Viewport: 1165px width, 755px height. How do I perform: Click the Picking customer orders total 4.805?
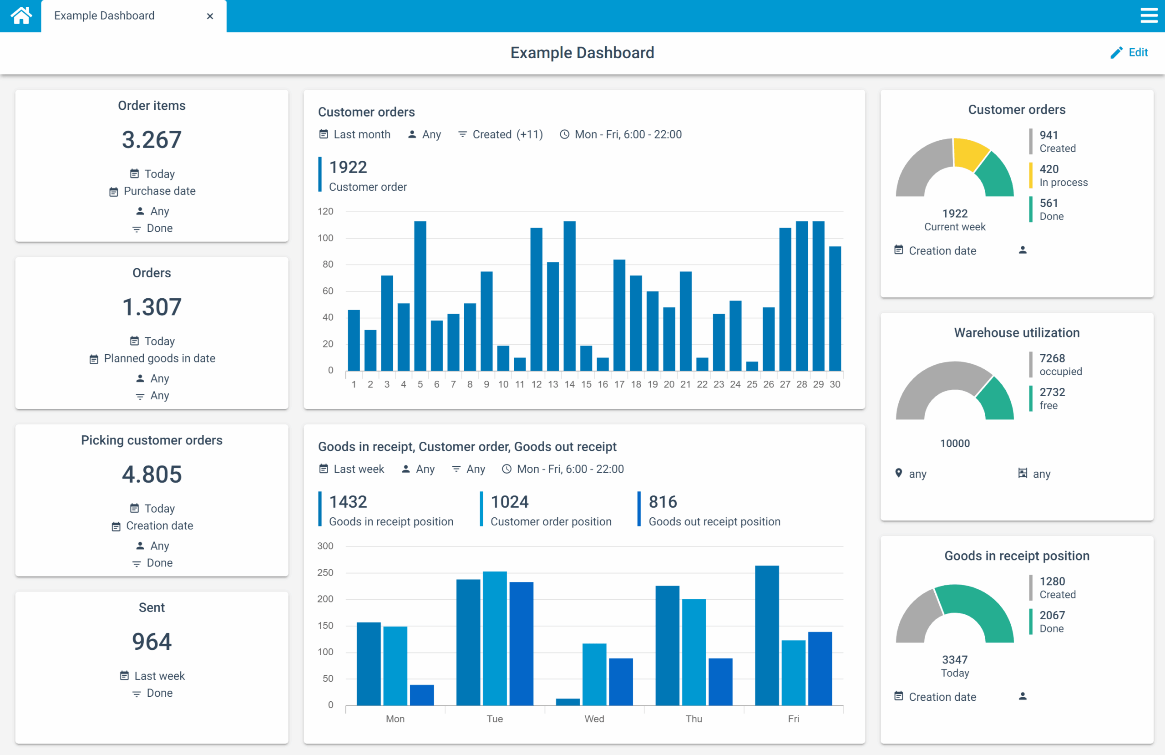click(x=152, y=473)
